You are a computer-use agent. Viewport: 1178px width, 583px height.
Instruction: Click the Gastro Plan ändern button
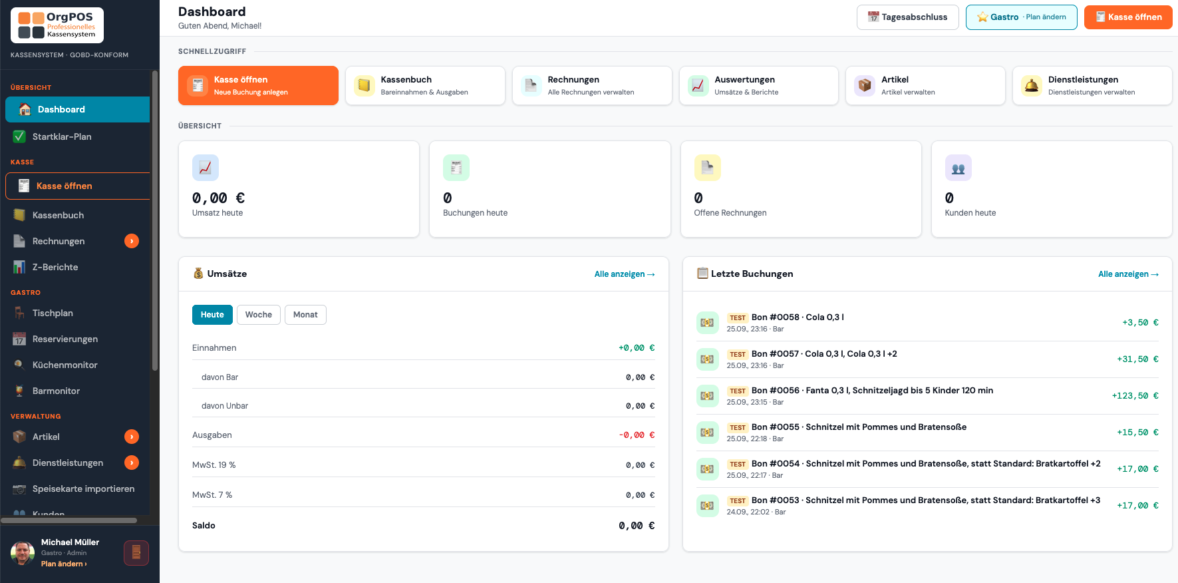point(1021,17)
